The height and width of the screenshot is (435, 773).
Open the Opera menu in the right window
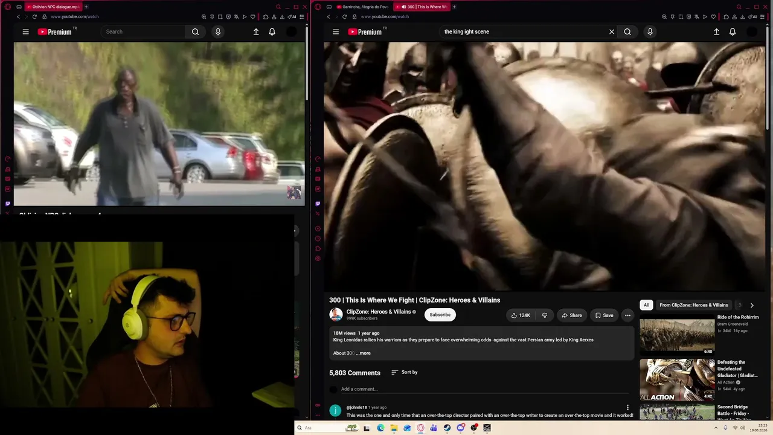[318, 7]
